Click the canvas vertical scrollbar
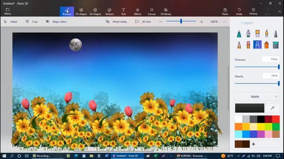This screenshot has width=284, height=159. pyautogui.click(x=228, y=88)
